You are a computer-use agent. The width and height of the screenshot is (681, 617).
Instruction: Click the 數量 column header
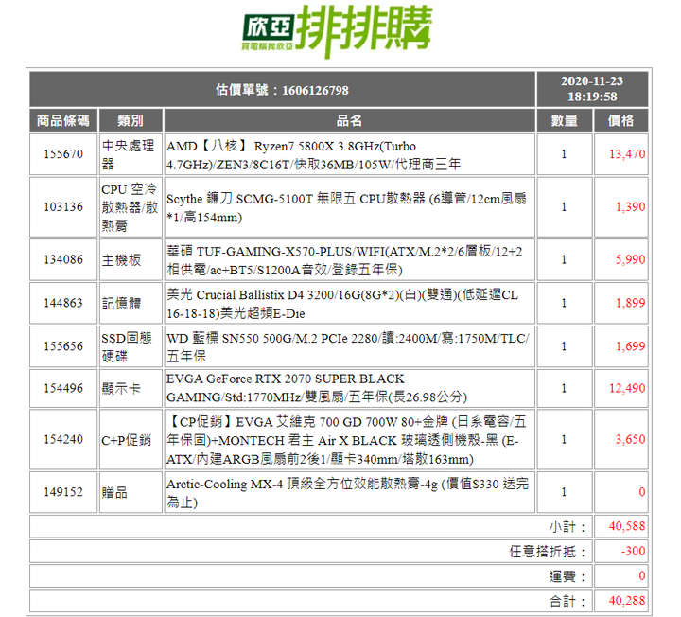564,120
